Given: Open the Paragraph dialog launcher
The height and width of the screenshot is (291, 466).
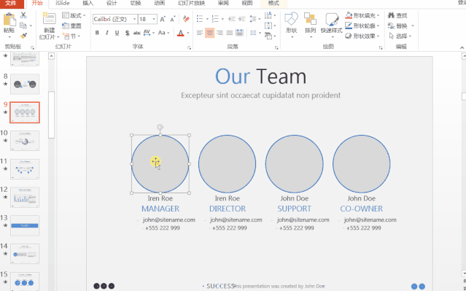Looking at the screenshot, I should (276, 47).
